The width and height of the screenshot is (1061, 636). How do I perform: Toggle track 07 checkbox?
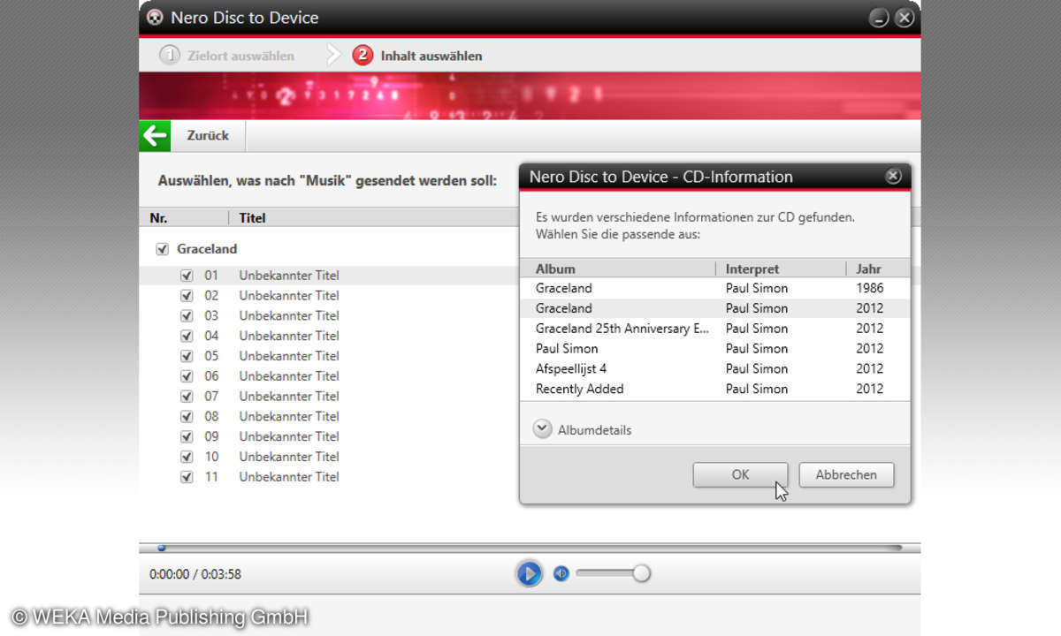187,396
